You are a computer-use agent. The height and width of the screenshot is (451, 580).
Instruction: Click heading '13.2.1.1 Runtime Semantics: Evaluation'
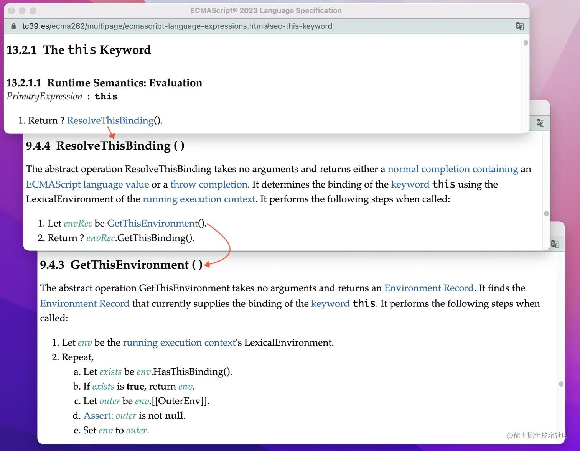tap(104, 83)
